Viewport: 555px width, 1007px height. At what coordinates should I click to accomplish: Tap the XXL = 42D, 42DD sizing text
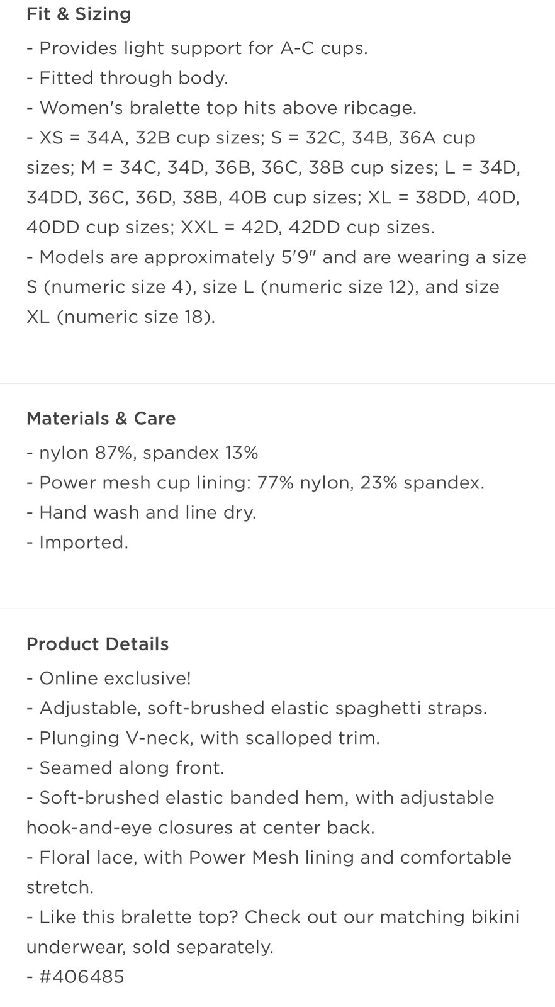308,227
